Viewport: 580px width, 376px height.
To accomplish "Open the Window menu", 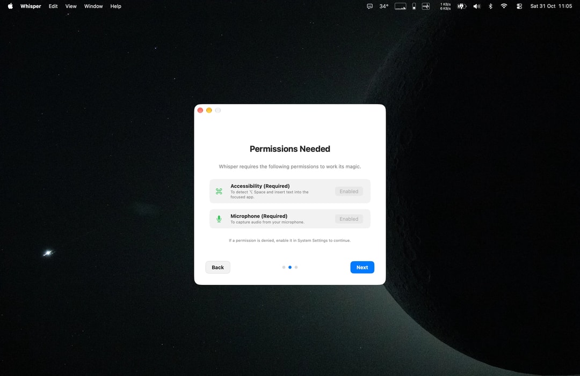I will pyautogui.click(x=93, y=6).
